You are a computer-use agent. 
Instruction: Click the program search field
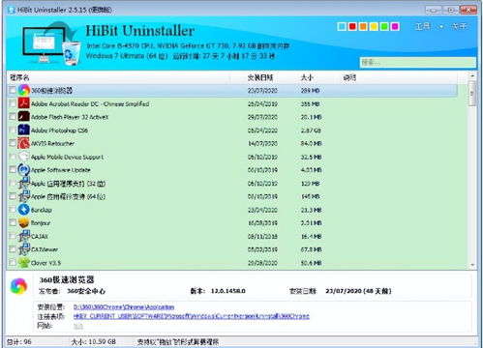click(x=418, y=63)
